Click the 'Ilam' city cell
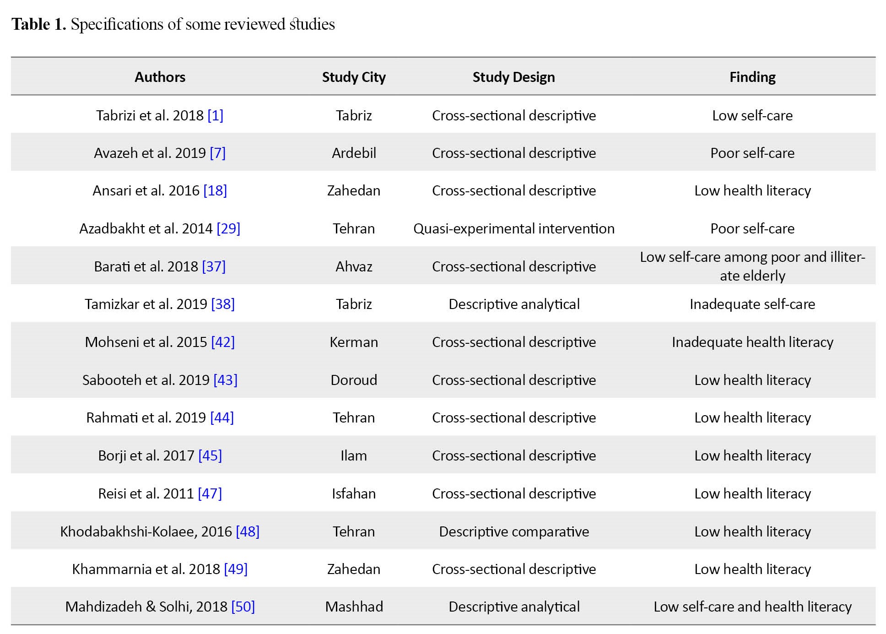The height and width of the screenshot is (634, 886). coord(354,455)
